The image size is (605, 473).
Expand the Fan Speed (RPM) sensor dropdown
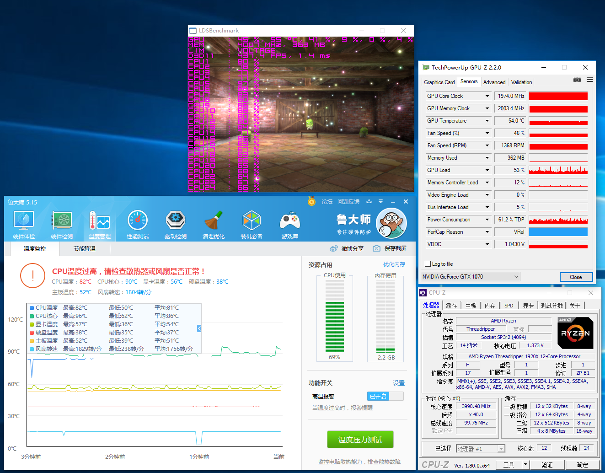[x=487, y=145]
